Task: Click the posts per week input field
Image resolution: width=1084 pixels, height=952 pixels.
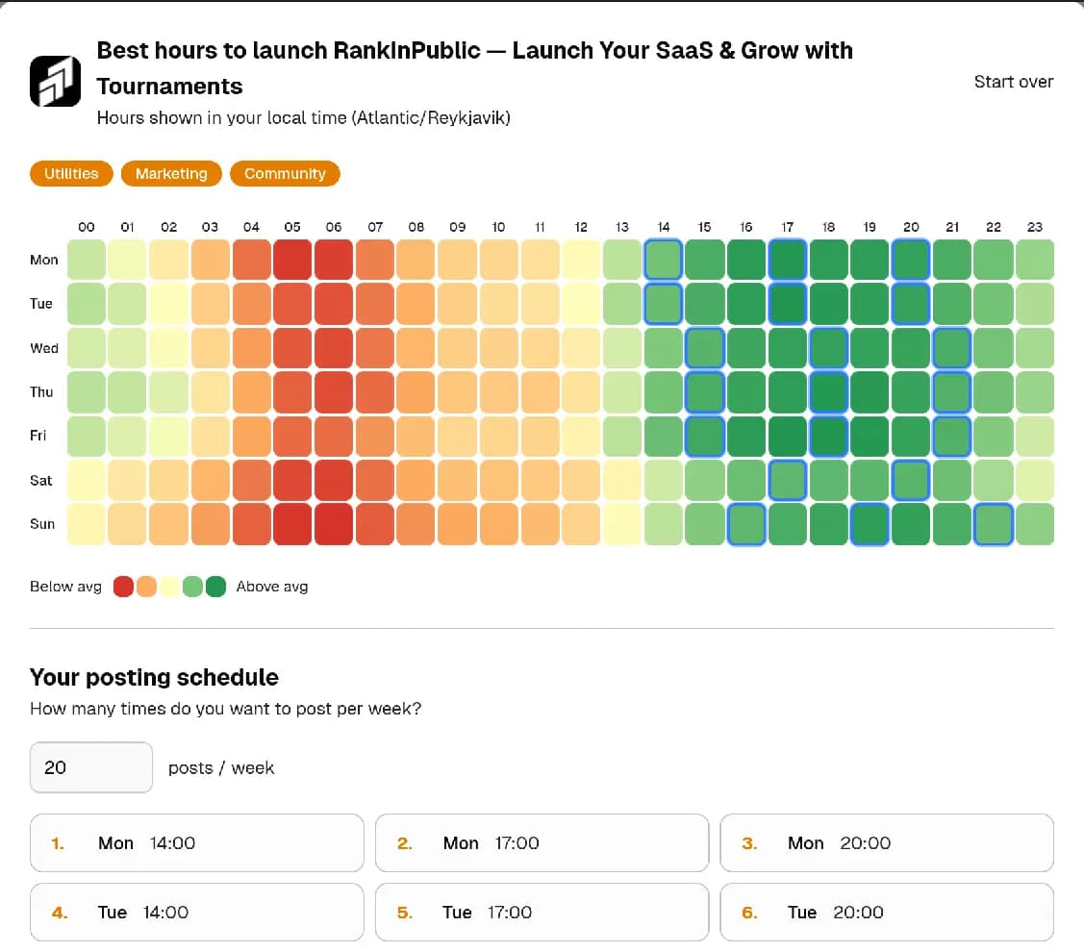Action: pos(91,767)
